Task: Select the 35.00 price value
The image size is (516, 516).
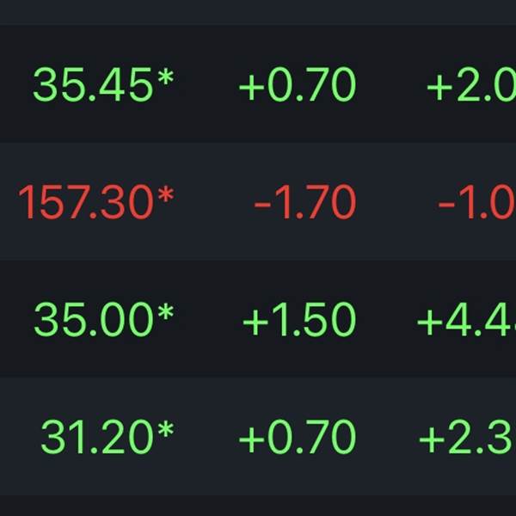Action: click(94, 320)
